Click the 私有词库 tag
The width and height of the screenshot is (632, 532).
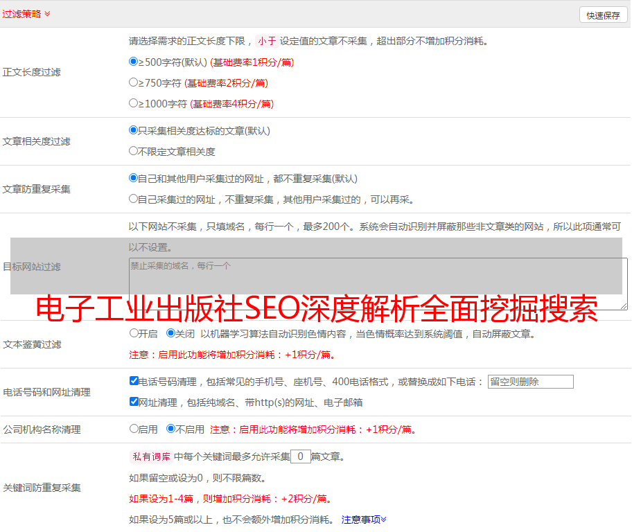coord(149,456)
